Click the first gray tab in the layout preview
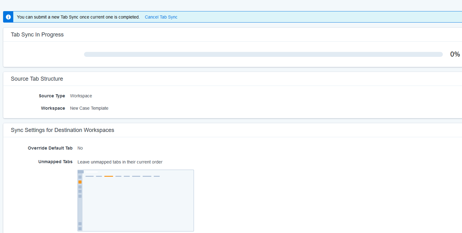 point(89,176)
